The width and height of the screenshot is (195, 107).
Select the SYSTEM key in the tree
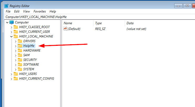29,69
